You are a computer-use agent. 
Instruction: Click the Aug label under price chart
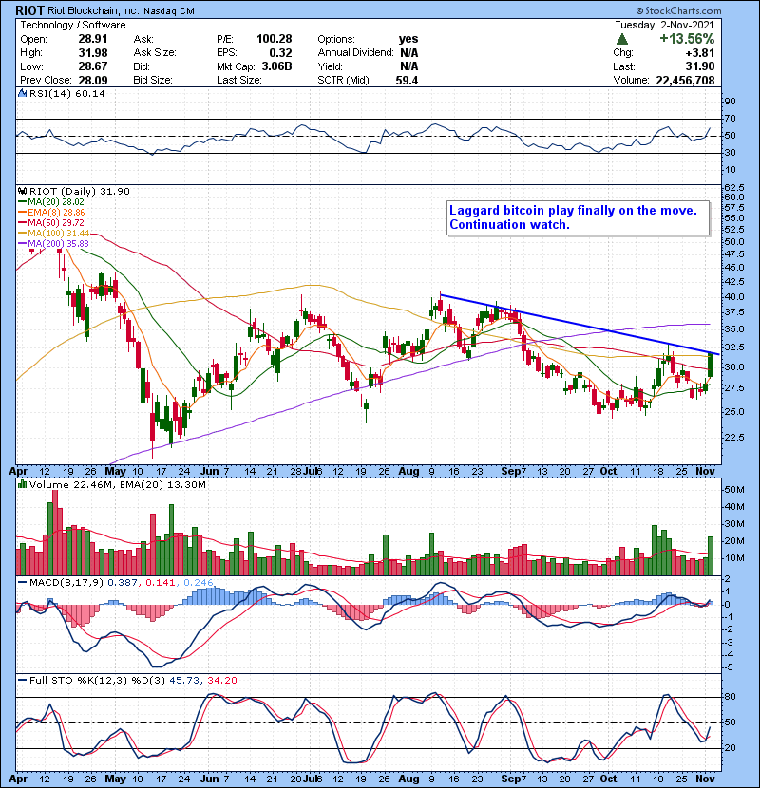click(408, 471)
